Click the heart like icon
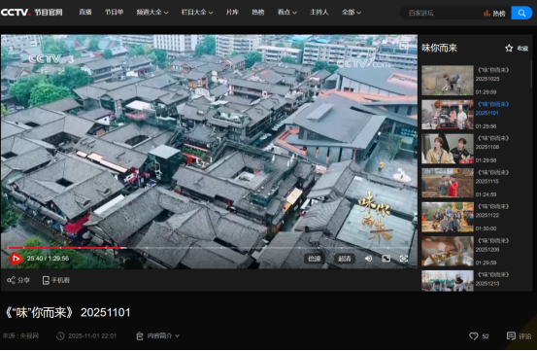 coord(474,335)
